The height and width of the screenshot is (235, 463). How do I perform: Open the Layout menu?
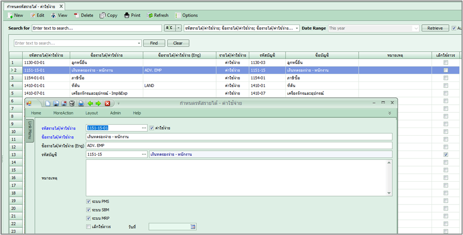[92, 113]
